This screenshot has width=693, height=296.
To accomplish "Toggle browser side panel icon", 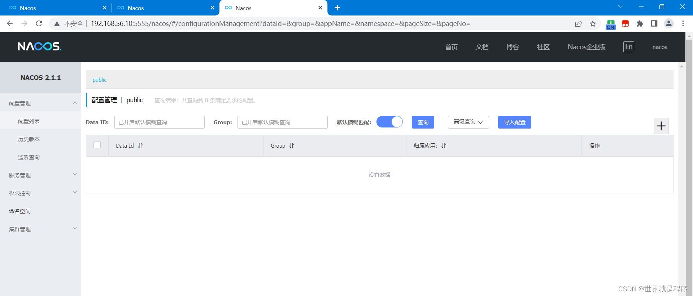I will 654,23.
